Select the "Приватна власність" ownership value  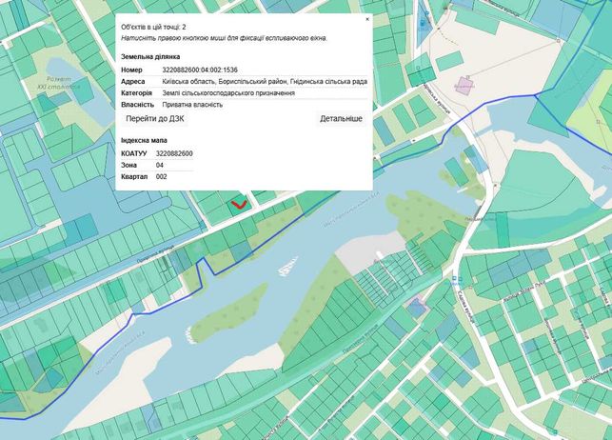tap(192, 105)
